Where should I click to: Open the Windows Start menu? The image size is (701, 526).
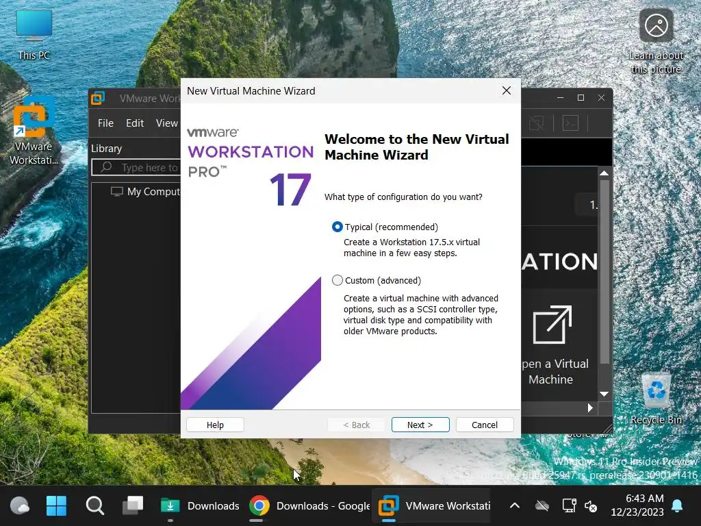(56, 506)
